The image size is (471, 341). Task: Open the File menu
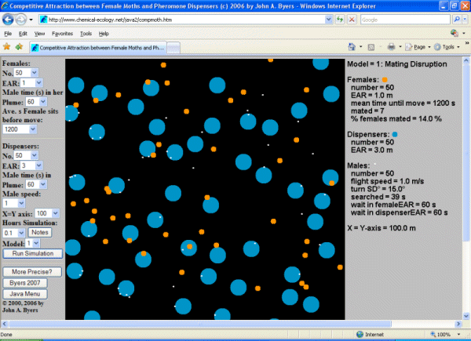point(8,34)
